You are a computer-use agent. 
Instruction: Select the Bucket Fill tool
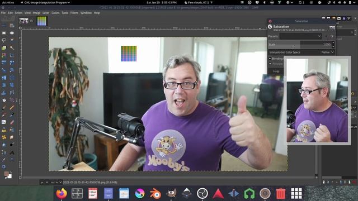[4, 100]
